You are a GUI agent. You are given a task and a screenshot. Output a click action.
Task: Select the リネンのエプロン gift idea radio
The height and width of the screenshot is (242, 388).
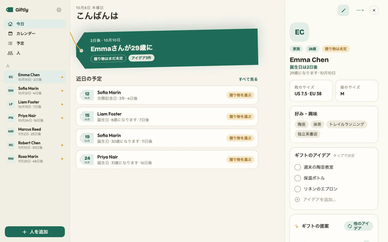(x=298, y=189)
